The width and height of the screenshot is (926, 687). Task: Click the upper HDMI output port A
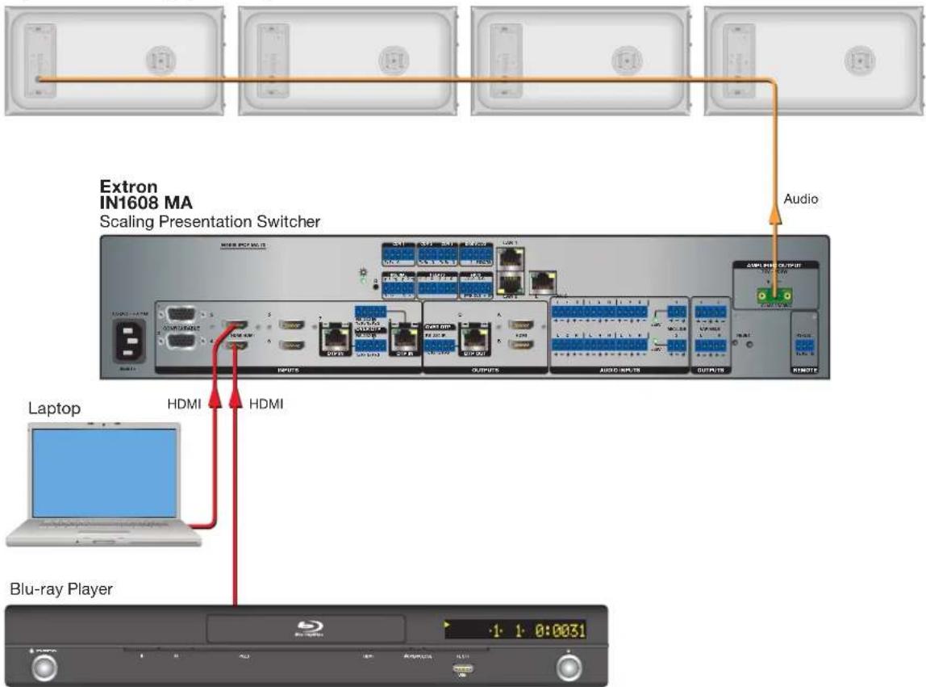pos(520,325)
